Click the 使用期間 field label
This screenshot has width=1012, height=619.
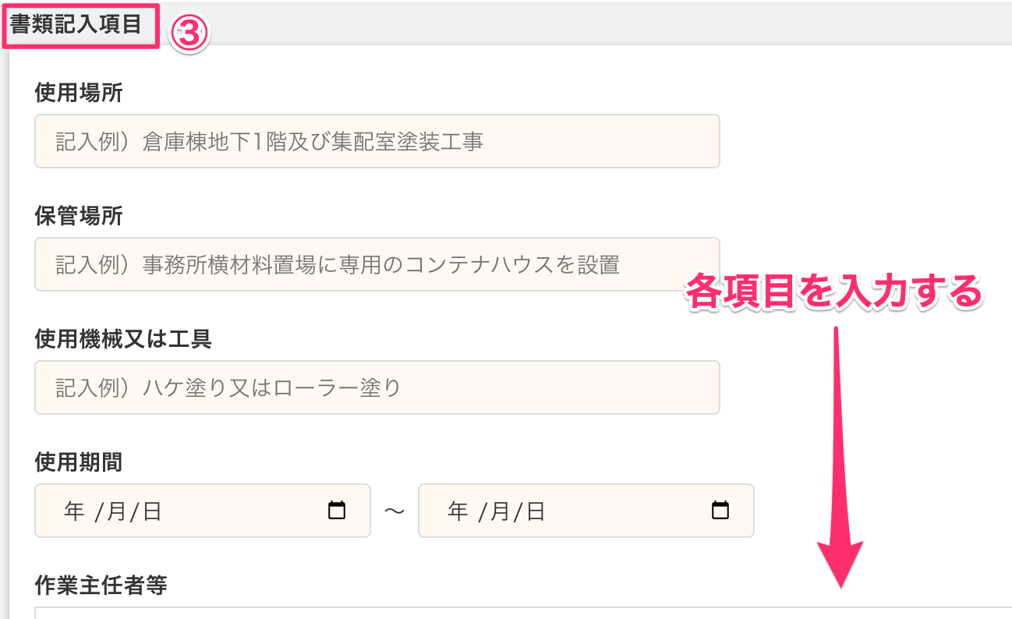[76, 462]
